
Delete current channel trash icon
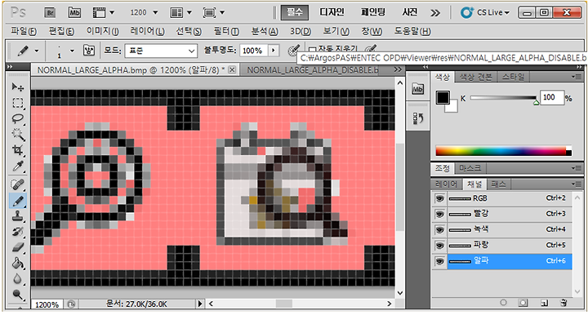coord(563,302)
